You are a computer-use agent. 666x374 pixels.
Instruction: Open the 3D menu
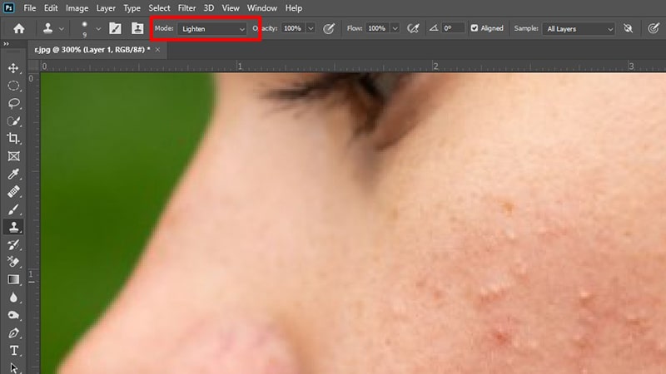point(209,8)
